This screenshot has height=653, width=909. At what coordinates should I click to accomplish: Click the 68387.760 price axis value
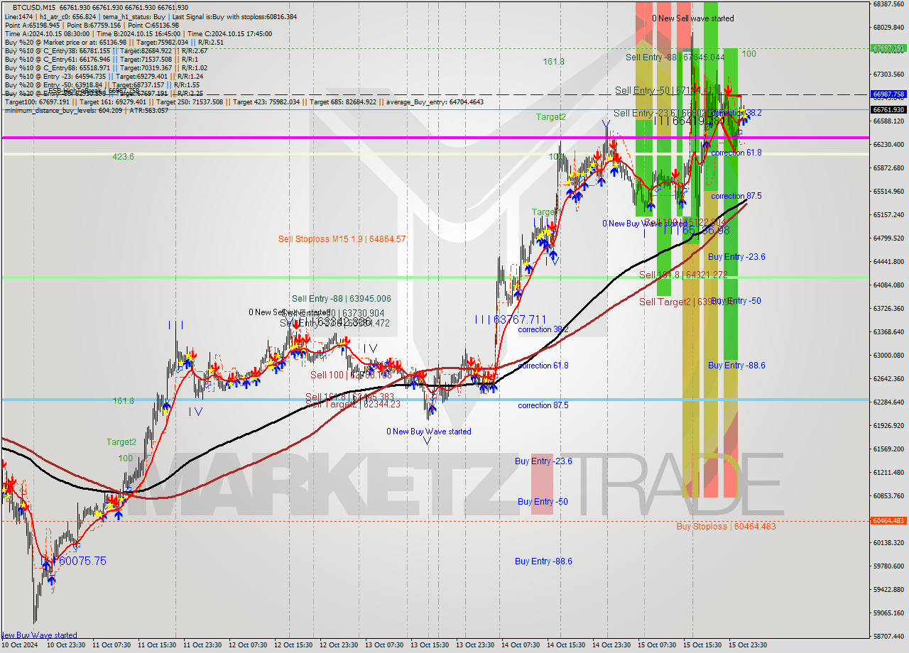tap(888, 4)
